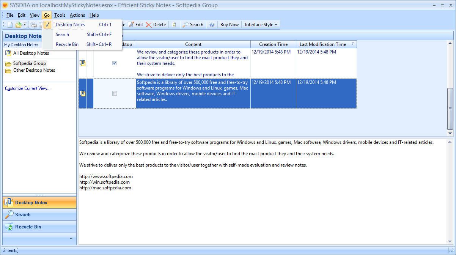Click the http://mac.softpedia.com text in preview
The width and height of the screenshot is (456, 255).
tap(105, 188)
